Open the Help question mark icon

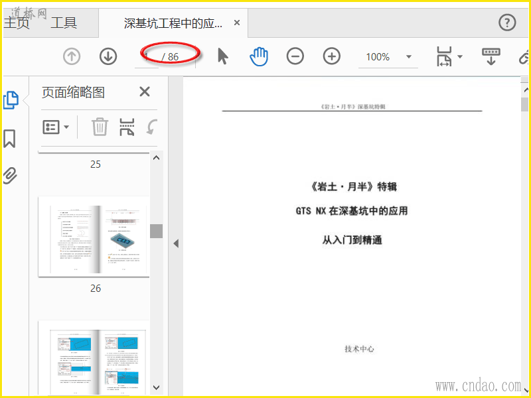pos(507,23)
